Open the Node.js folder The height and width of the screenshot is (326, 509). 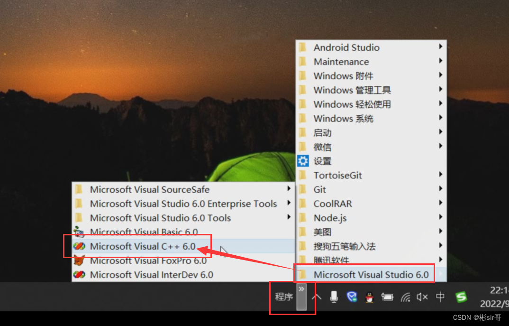click(x=371, y=218)
